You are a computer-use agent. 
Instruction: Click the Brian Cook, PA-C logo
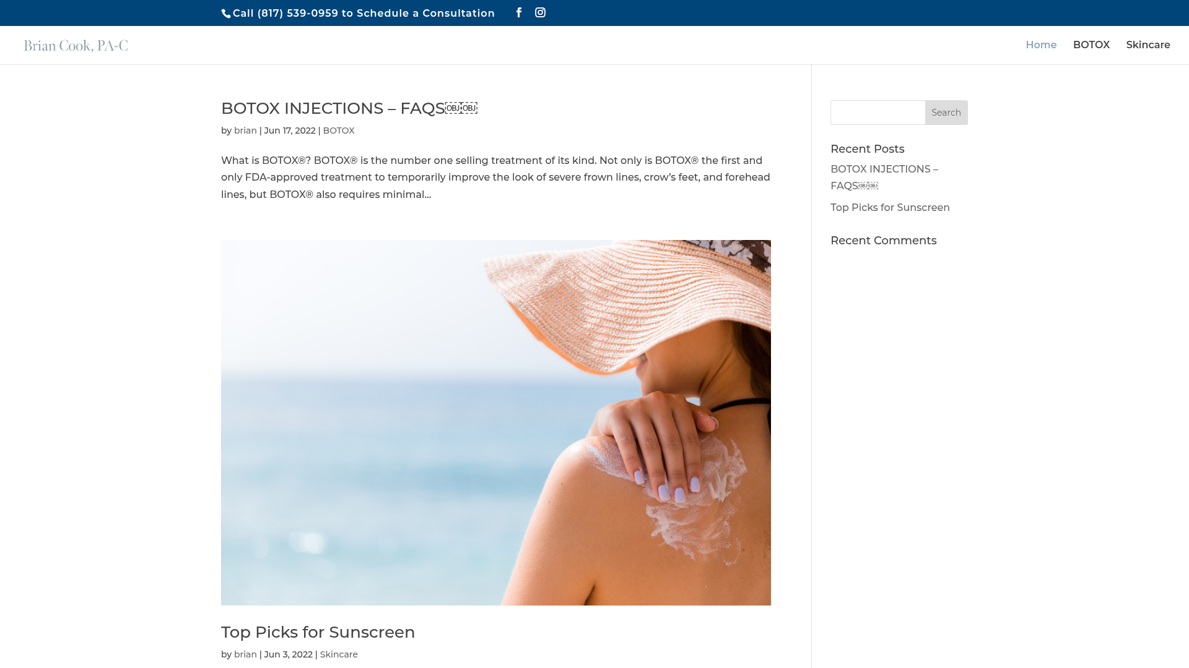[76, 45]
